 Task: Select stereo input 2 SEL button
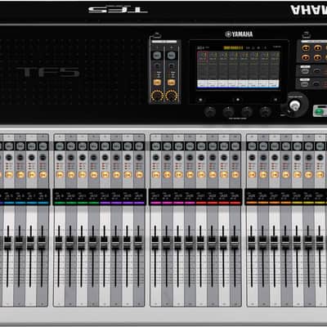[171, 56]
